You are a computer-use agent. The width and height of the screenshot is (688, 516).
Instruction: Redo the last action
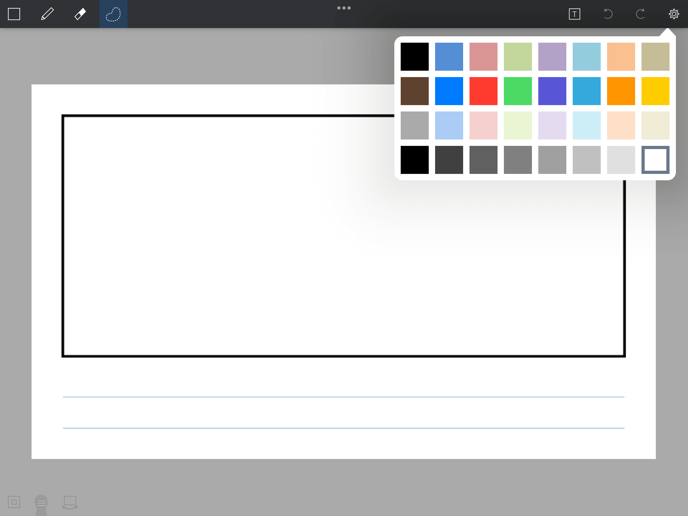pyautogui.click(x=640, y=14)
